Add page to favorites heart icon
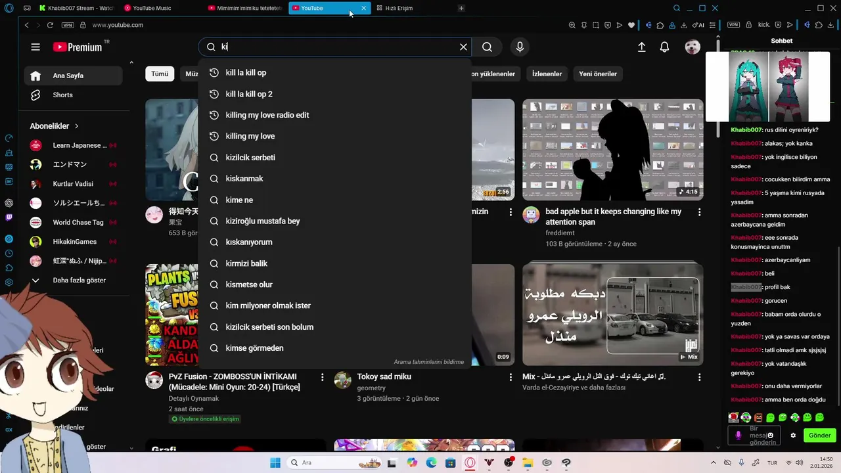Screen dimensions: 841x473 click(631, 25)
